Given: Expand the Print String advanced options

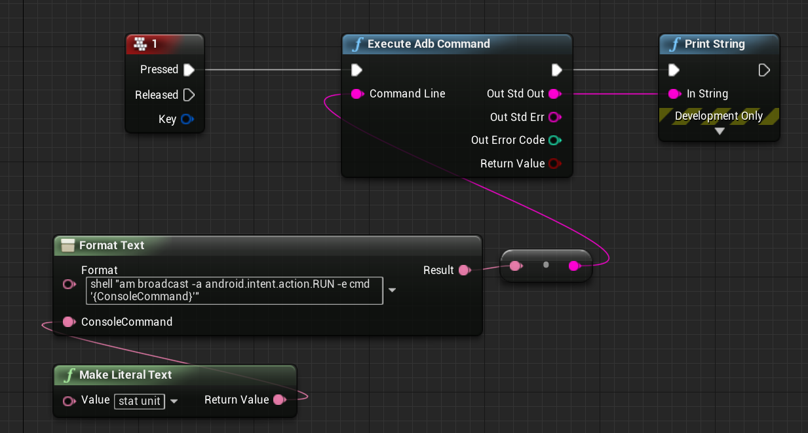Looking at the screenshot, I should pyautogui.click(x=720, y=131).
